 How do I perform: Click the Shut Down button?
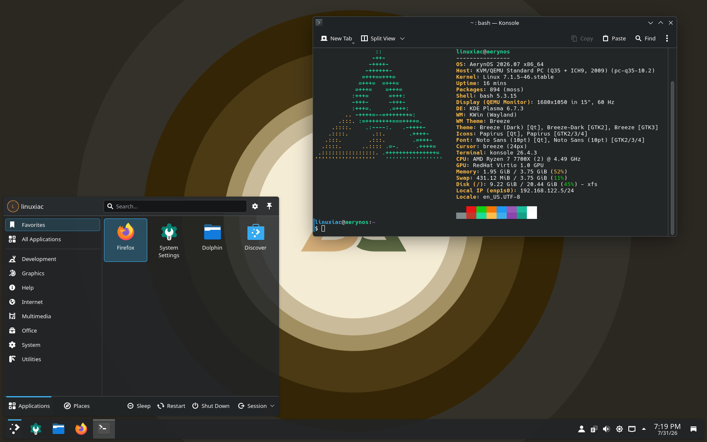pyautogui.click(x=211, y=406)
